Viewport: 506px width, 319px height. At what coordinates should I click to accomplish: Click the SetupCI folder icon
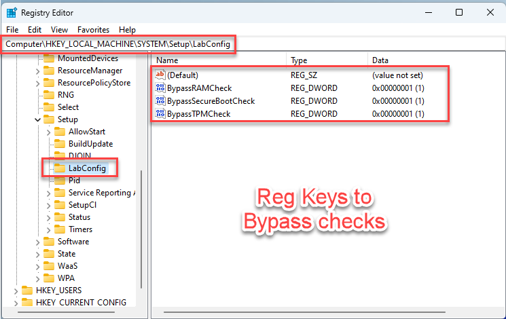coord(60,205)
